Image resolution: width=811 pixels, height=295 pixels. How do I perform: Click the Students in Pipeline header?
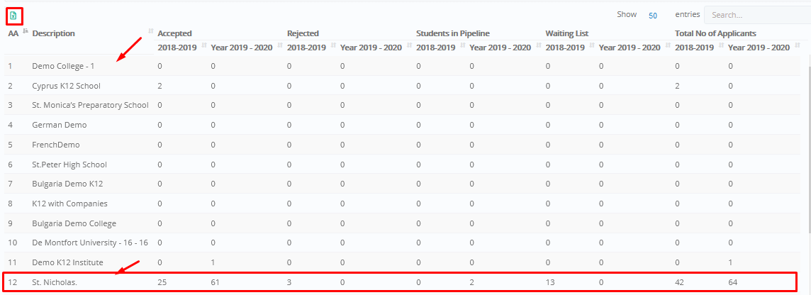point(453,33)
